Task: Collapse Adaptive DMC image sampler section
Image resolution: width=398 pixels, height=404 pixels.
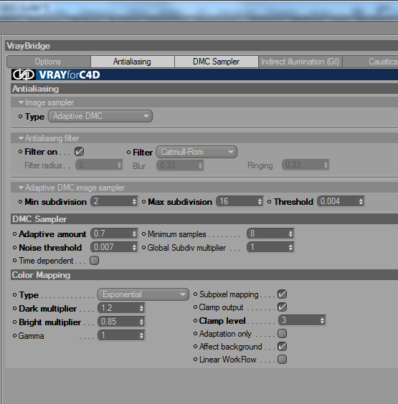Action: coord(21,188)
